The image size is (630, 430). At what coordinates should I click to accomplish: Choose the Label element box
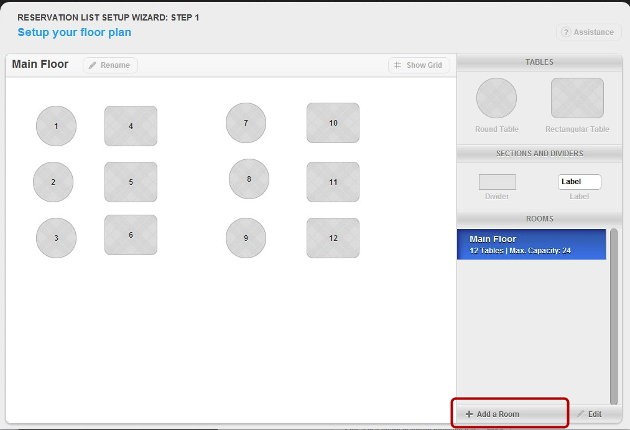coord(579,182)
